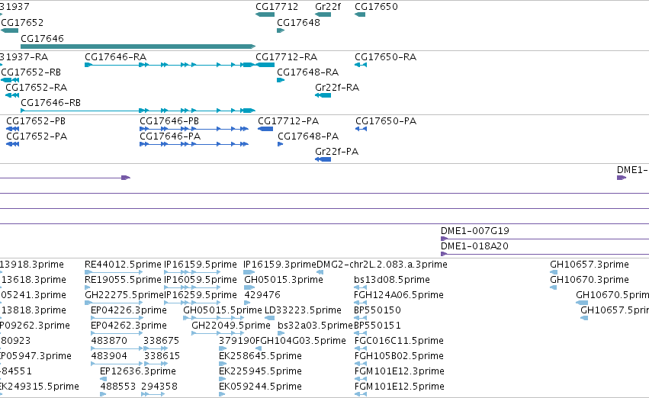This screenshot has width=649, height=398.
Task: Select EST GH10657.3prime
Action: 554,272
